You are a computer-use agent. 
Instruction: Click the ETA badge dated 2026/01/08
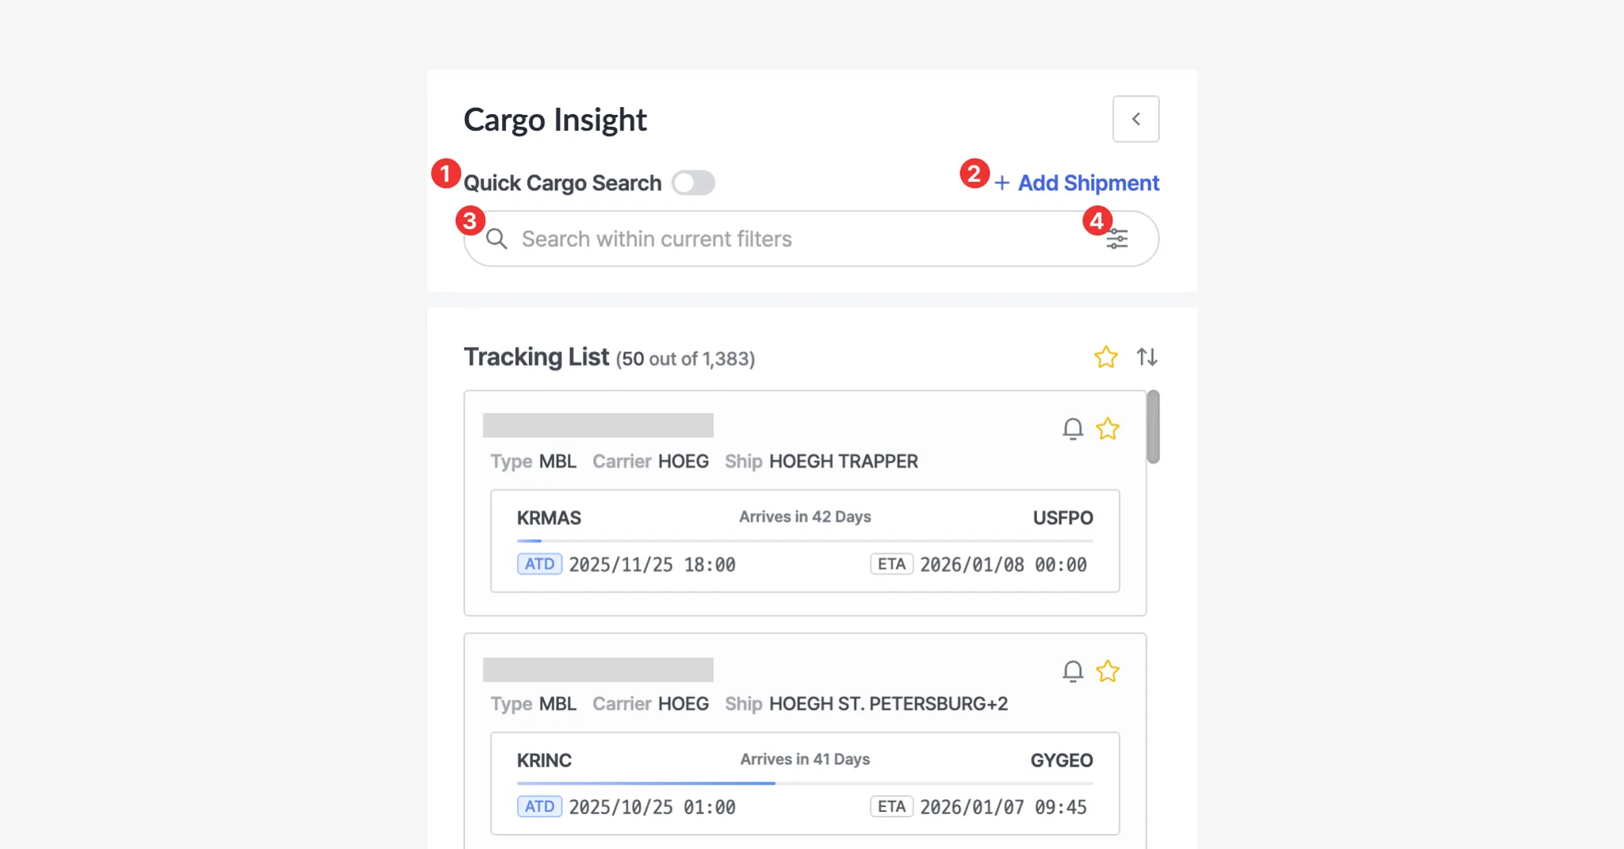[891, 564]
